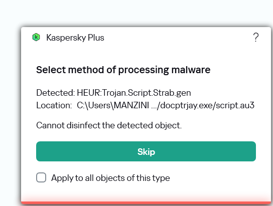This screenshot has width=273, height=206.
Task: Click the blank background above the dialog
Action: click(136, 12)
